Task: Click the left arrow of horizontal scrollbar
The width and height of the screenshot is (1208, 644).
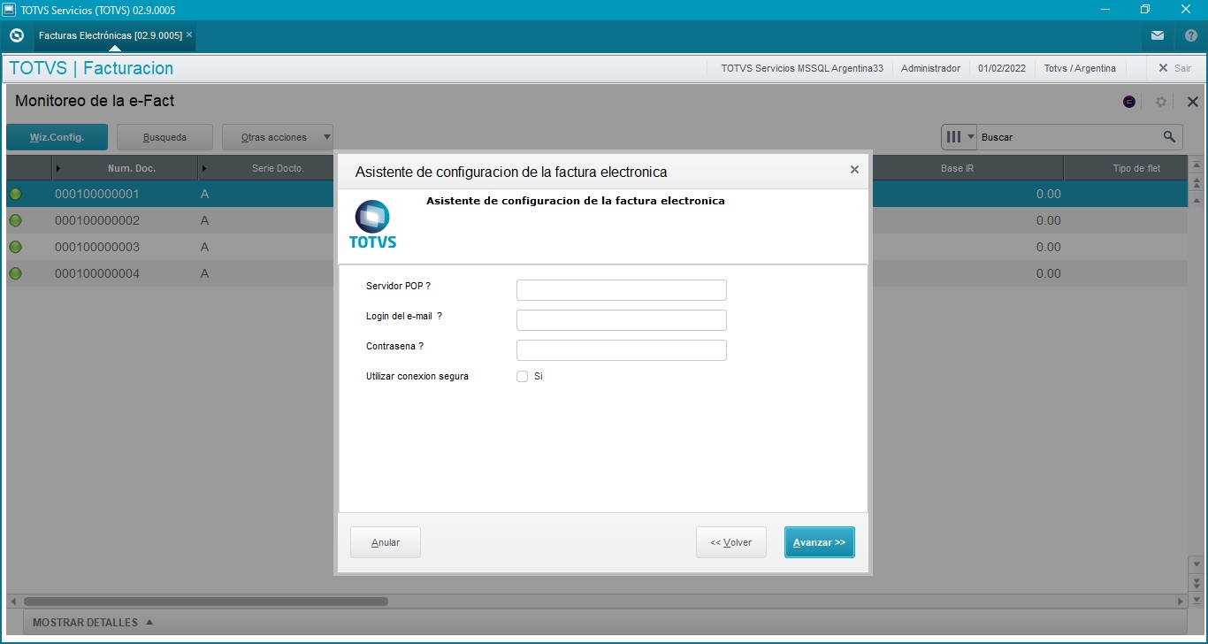Action: point(12,602)
